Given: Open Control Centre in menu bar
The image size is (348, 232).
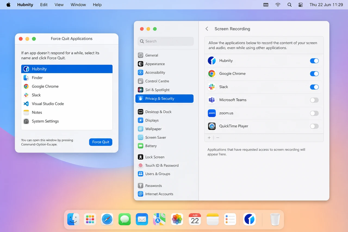Looking at the screenshot, I should pos(300,5).
